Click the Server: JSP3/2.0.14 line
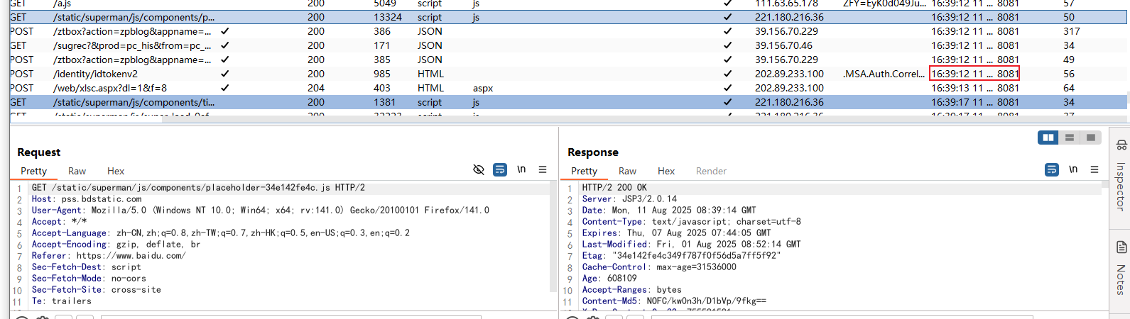The width and height of the screenshot is (1130, 319). click(x=629, y=199)
